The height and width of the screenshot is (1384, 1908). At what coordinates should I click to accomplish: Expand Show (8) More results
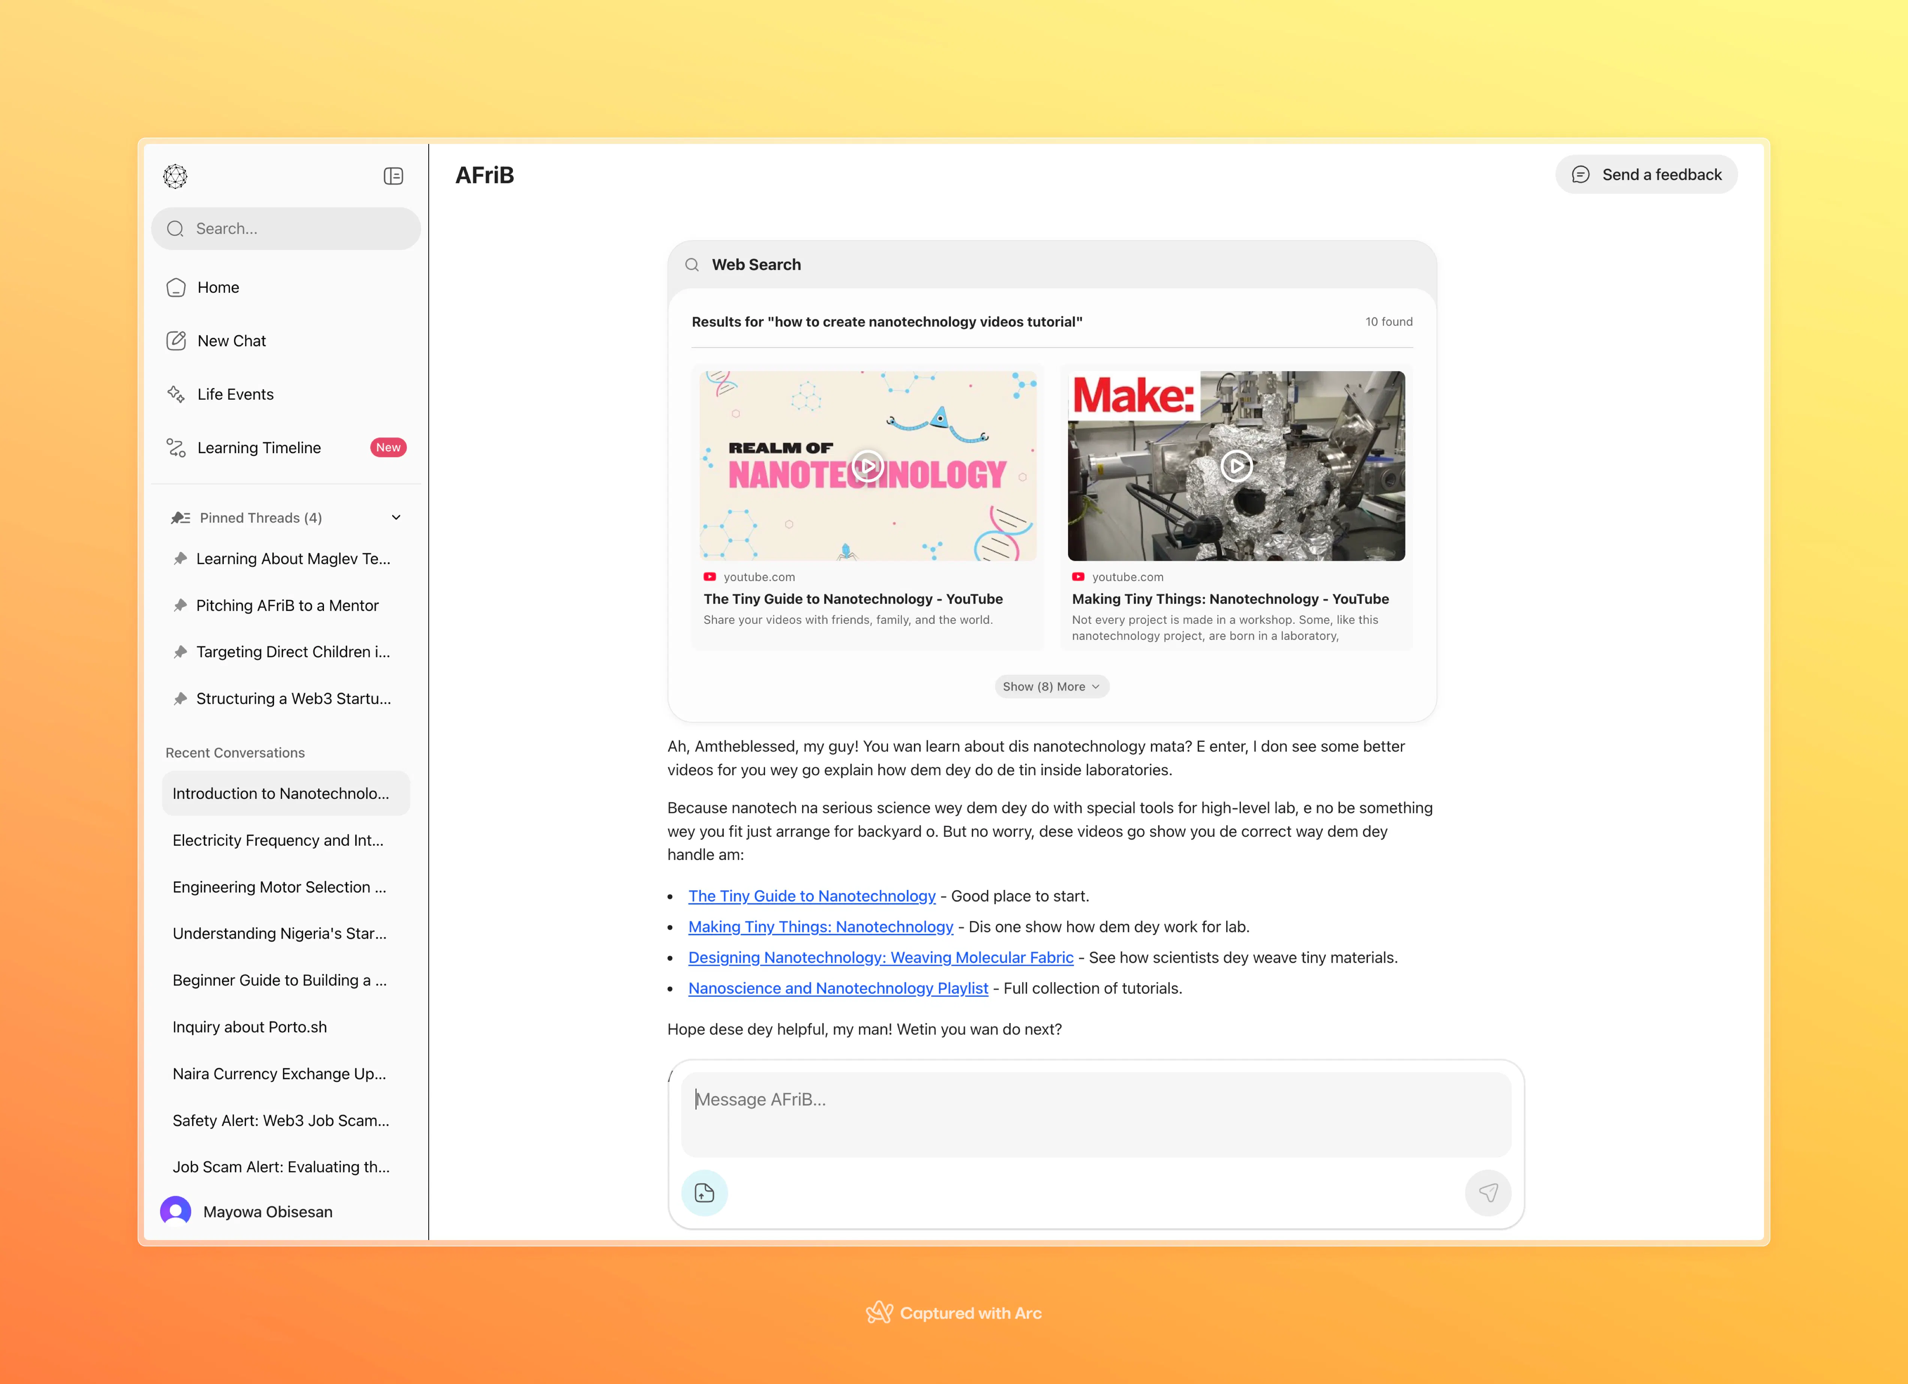tap(1051, 687)
